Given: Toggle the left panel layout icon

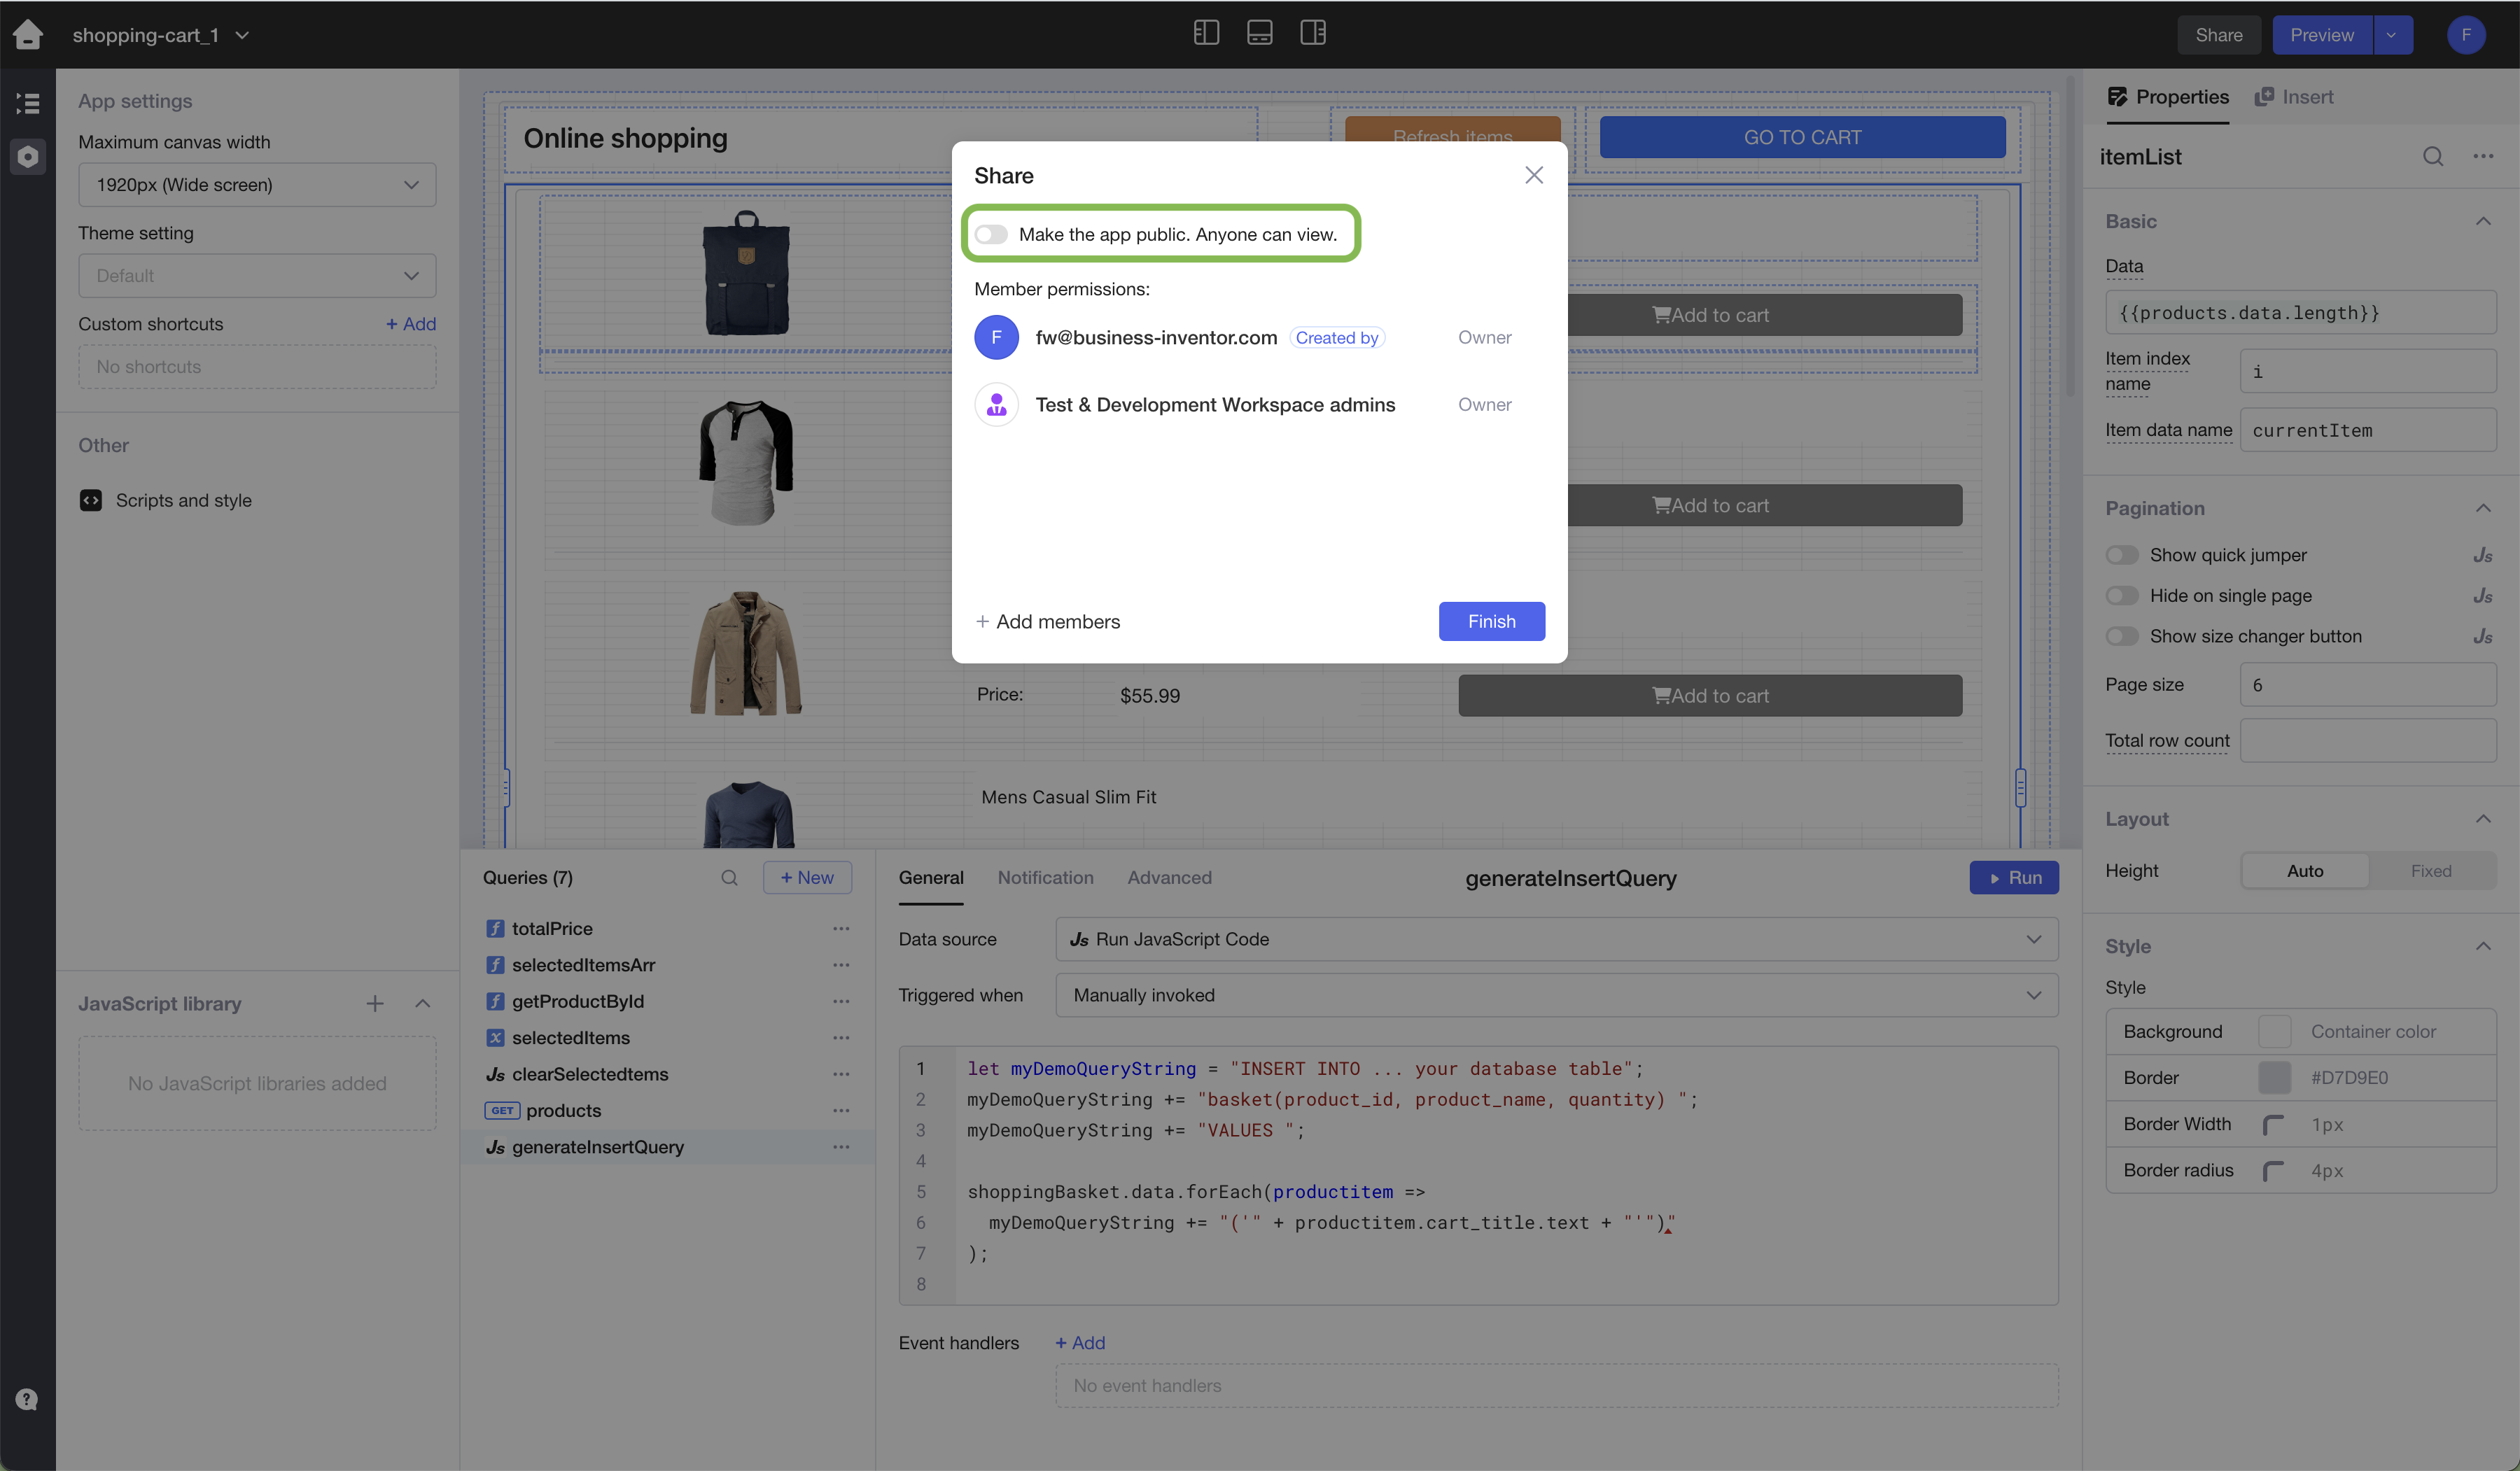Looking at the screenshot, I should 1206,33.
